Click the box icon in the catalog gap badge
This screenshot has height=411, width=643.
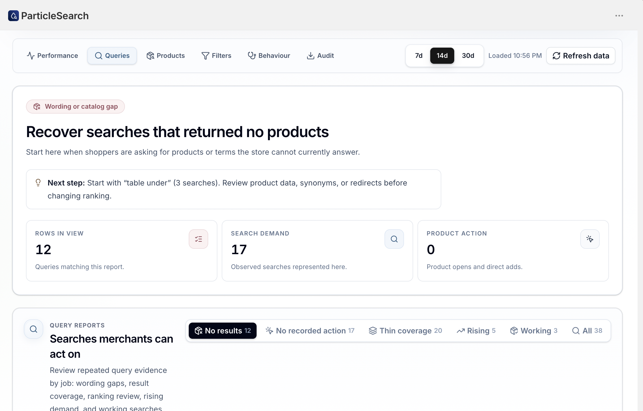tap(37, 107)
